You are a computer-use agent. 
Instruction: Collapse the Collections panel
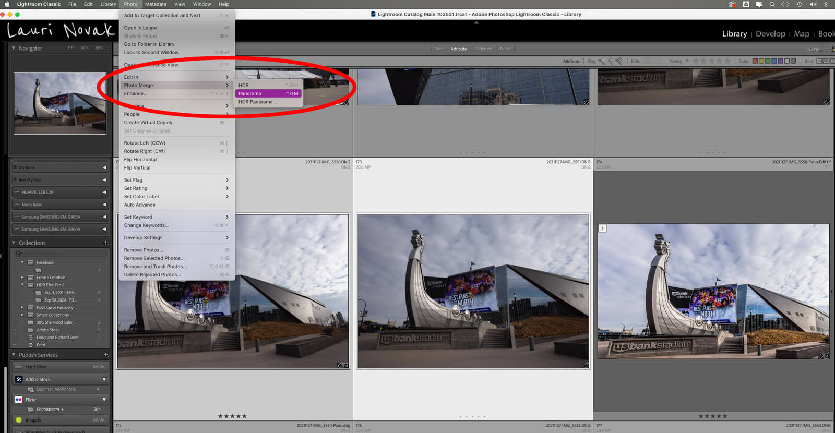click(14, 243)
